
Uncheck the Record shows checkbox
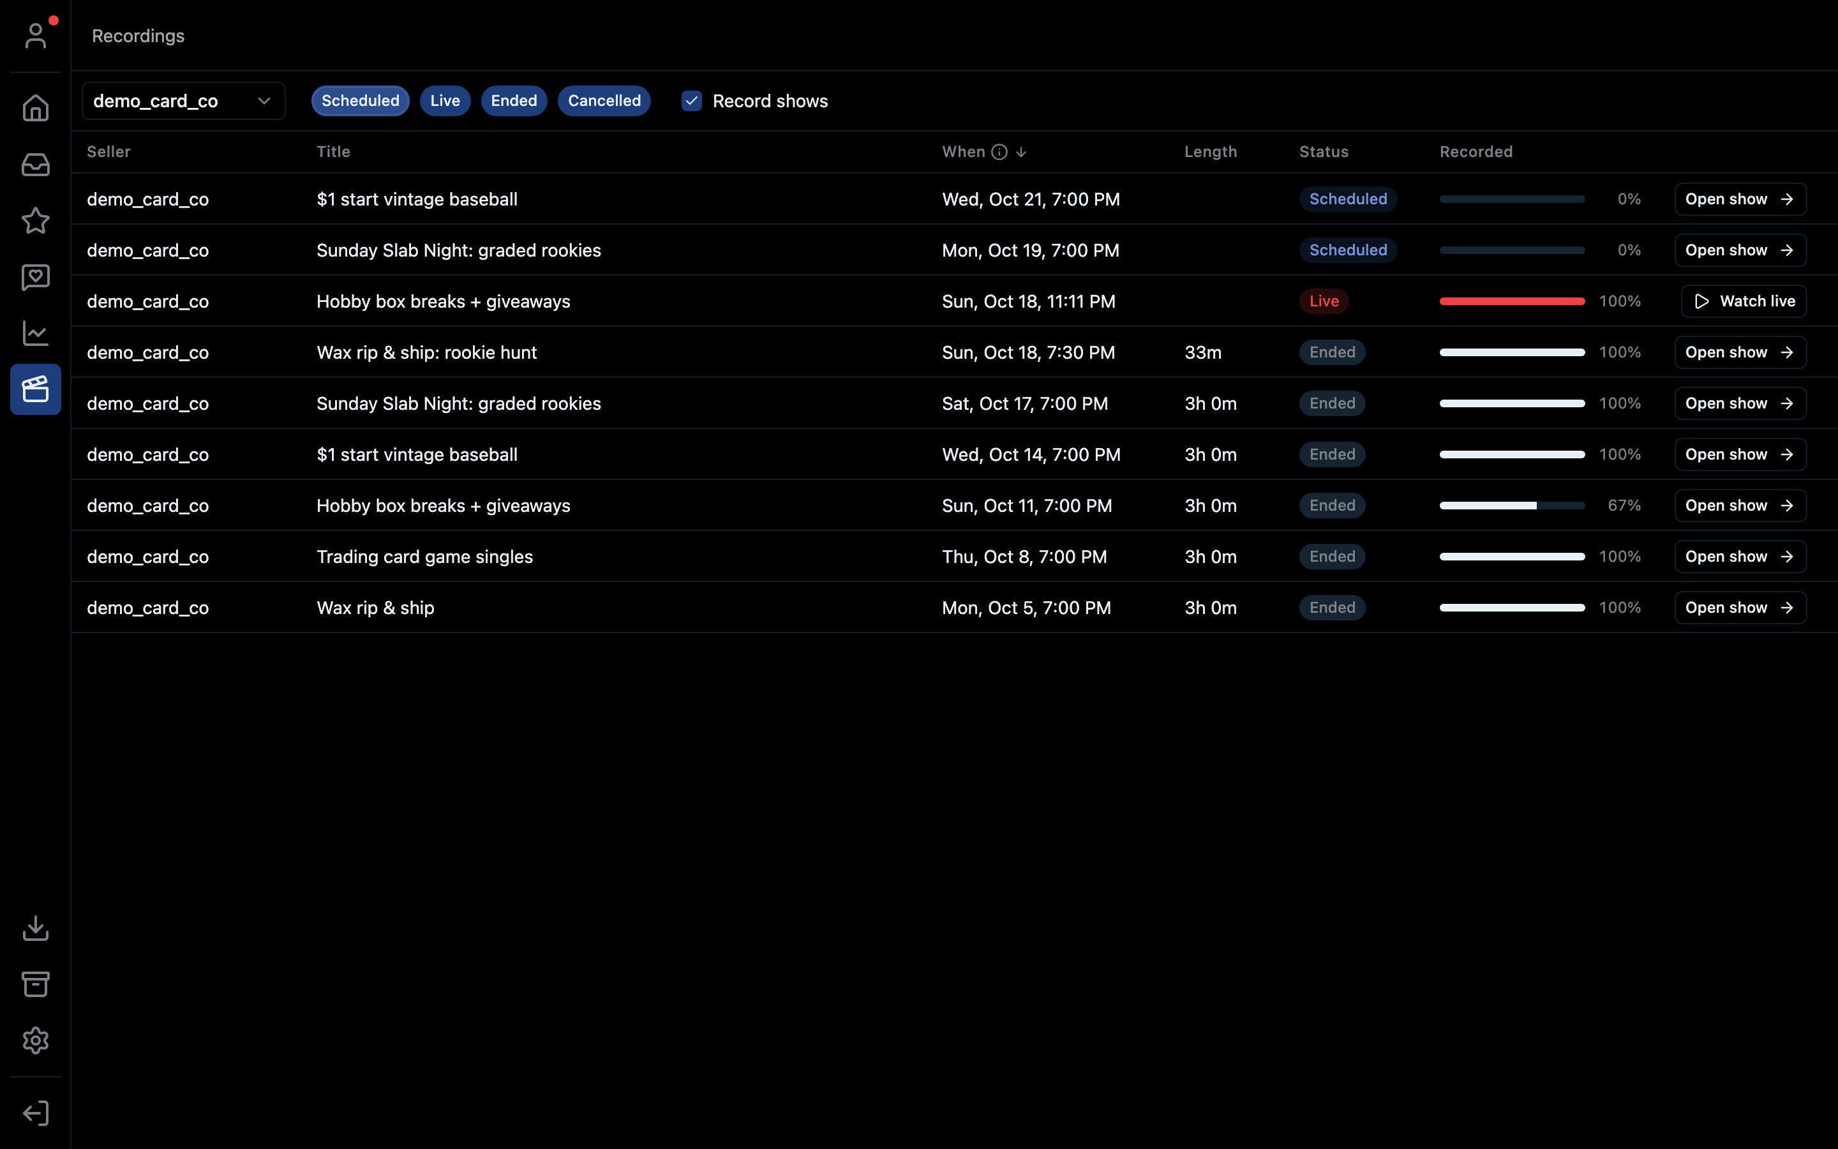(691, 101)
